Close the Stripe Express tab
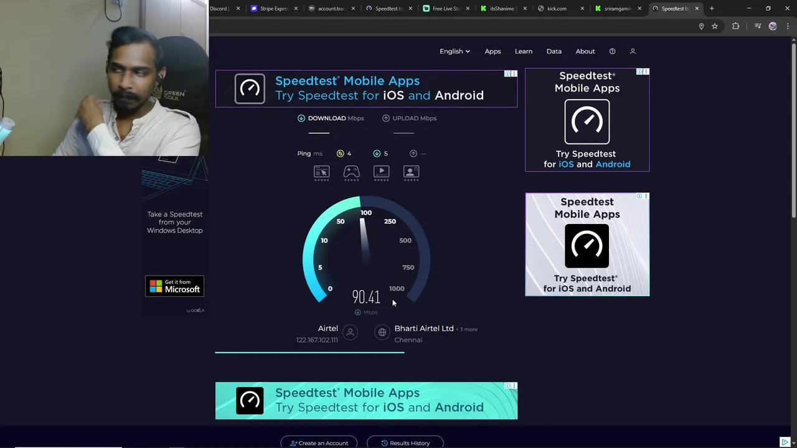 295,8
